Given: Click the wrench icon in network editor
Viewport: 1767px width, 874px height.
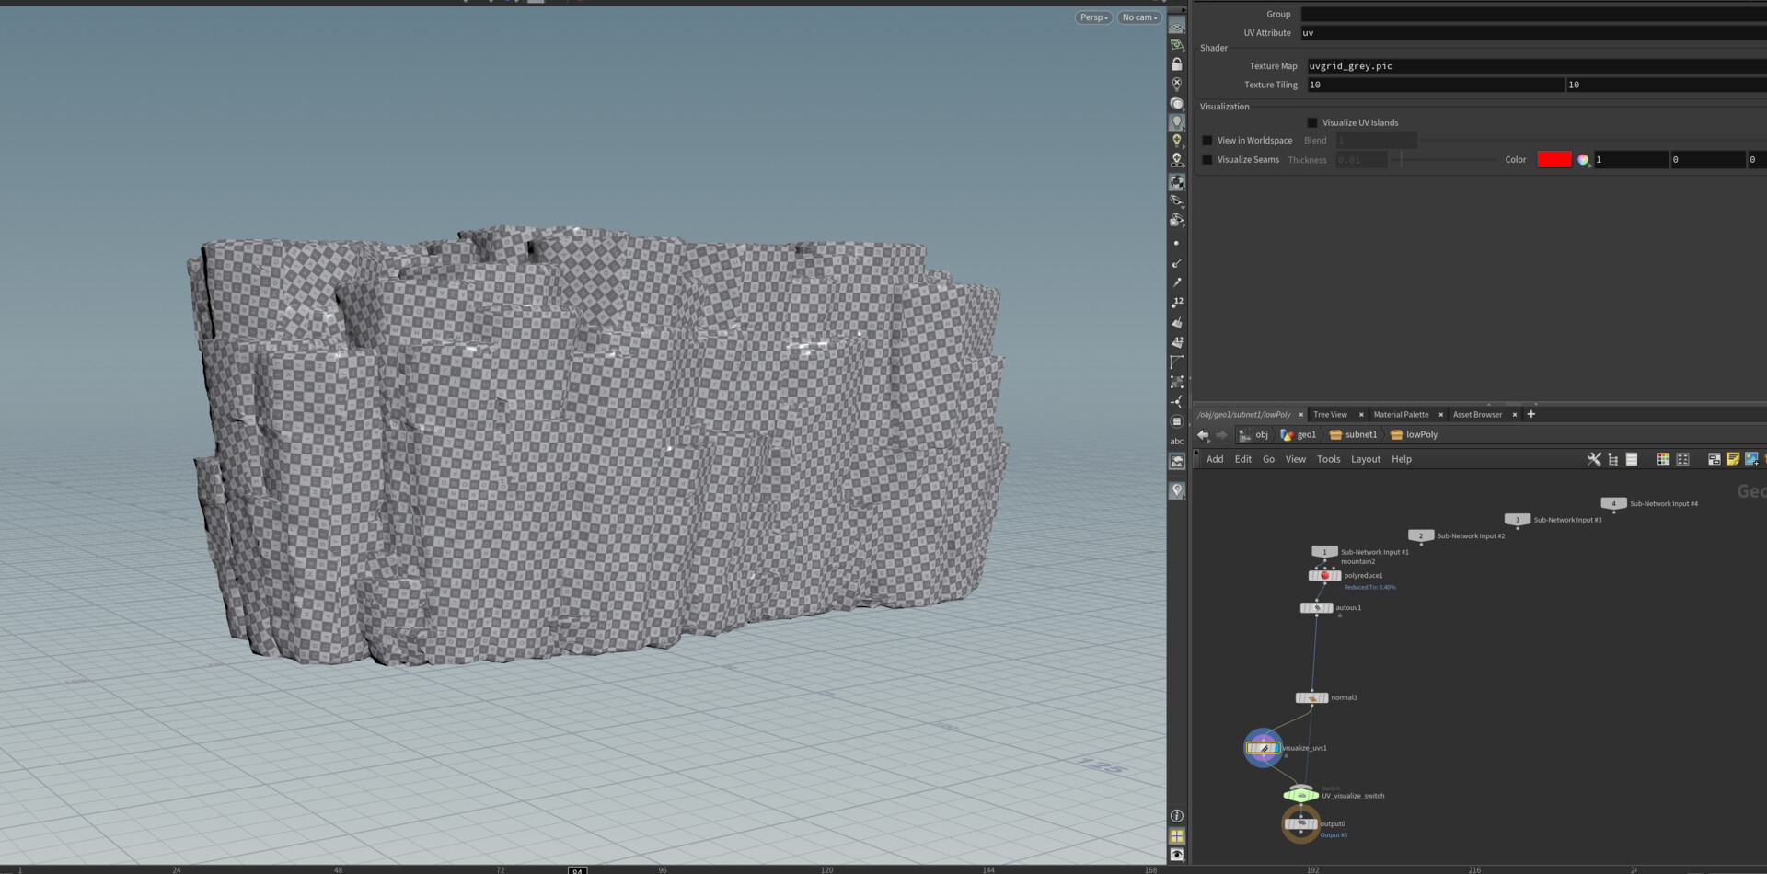Looking at the screenshot, I should point(1594,459).
